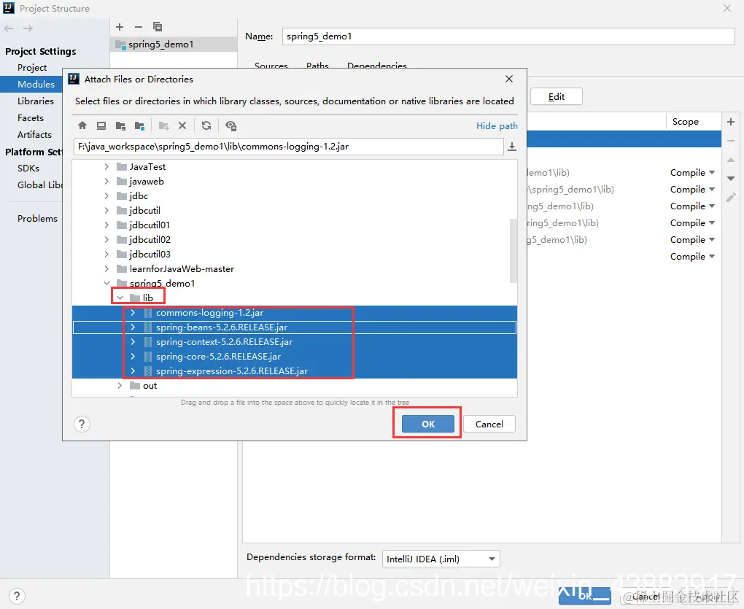Image resolution: width=744 pixels, height=609 pixels.
Task: Click OK in Attach Files dialog
Action: (428, 424)
